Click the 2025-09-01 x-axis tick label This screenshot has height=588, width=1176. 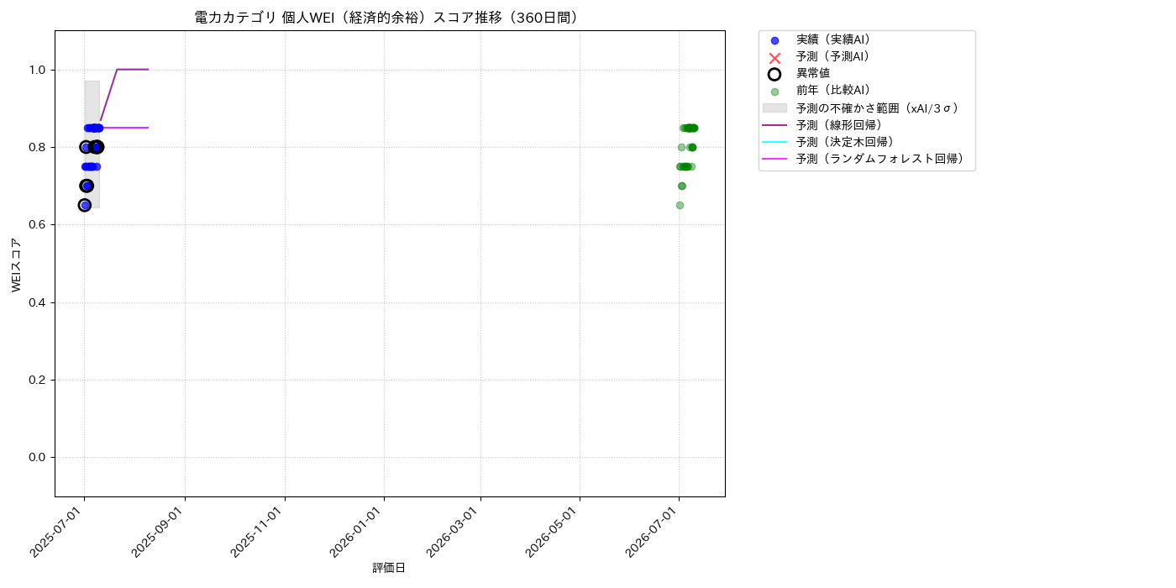(x=158, y=531)
